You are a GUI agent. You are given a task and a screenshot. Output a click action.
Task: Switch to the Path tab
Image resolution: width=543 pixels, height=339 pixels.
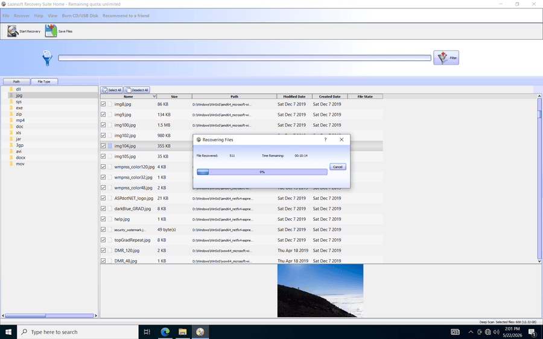(16, 81)
